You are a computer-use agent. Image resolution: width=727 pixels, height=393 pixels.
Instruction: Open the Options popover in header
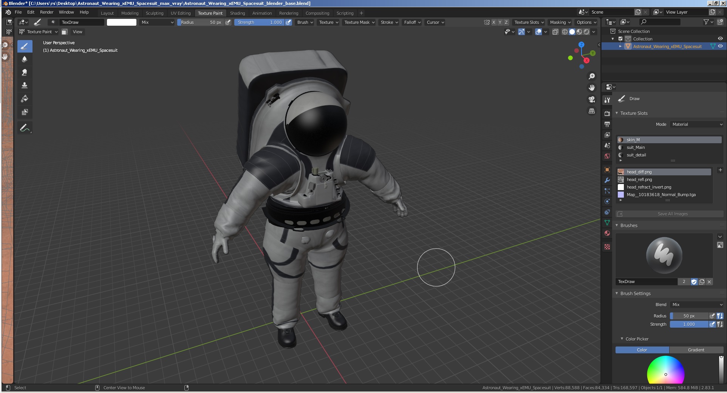tap(586, 22)
